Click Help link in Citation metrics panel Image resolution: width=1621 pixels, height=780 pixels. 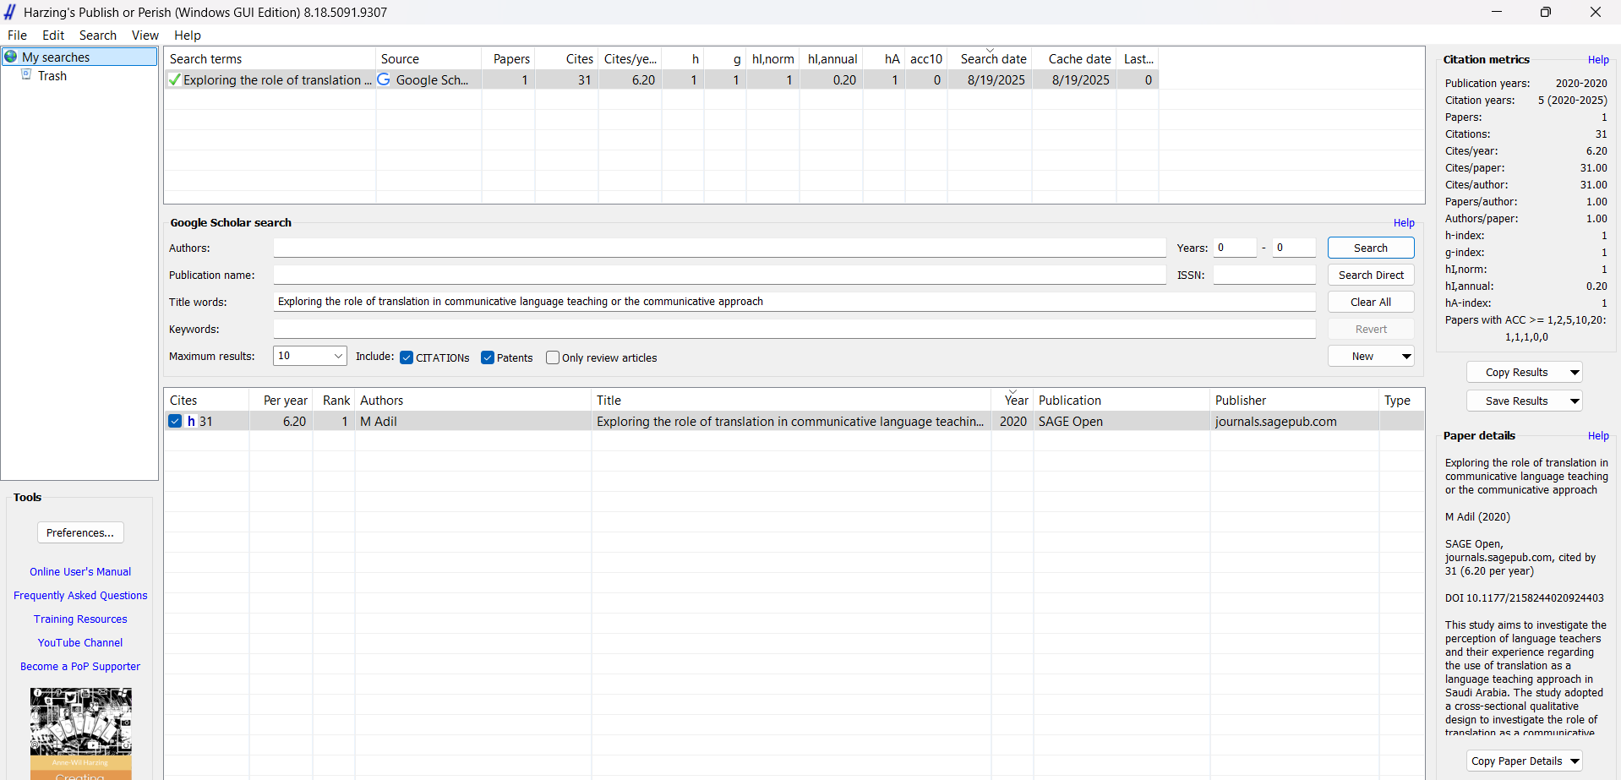click(x=1598, y=59)
